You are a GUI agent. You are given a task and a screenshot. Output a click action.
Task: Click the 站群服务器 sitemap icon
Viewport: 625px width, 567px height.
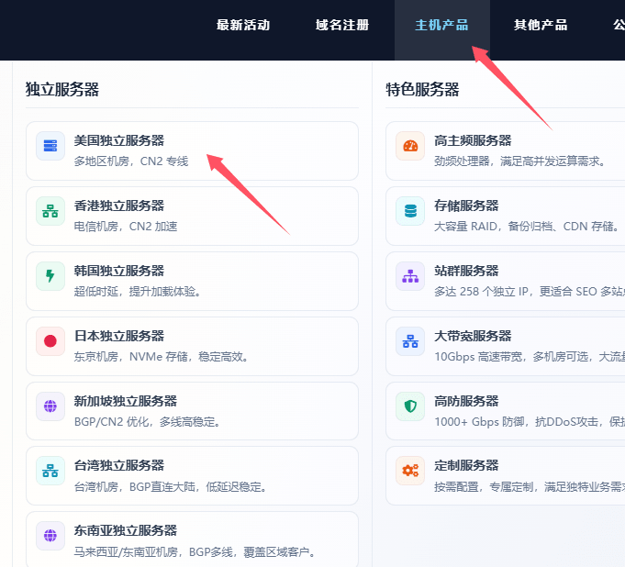[410, 276]
